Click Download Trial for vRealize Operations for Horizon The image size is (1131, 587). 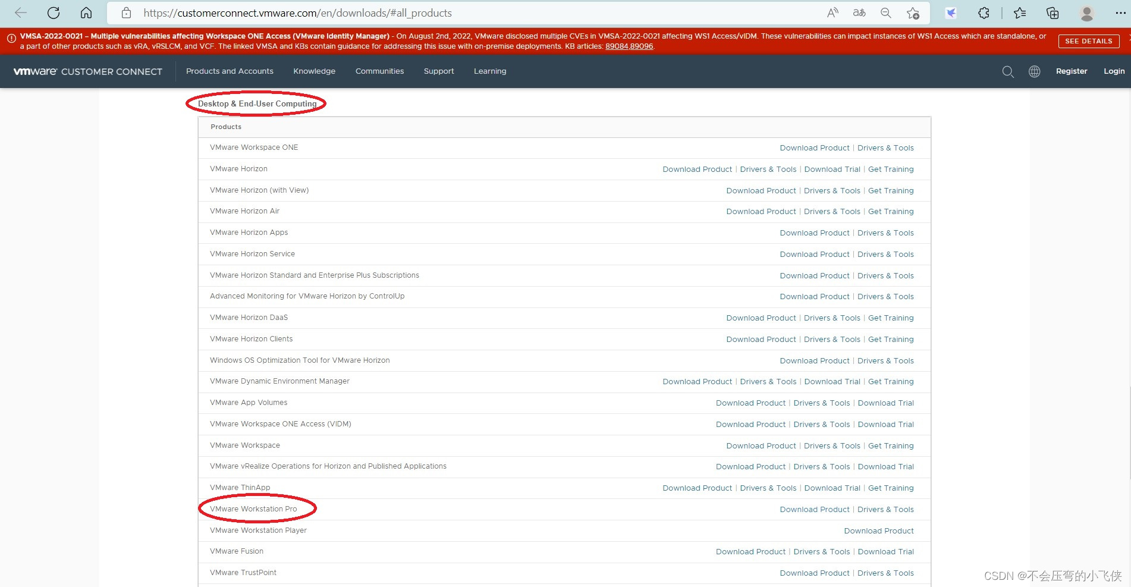(886, 466)
